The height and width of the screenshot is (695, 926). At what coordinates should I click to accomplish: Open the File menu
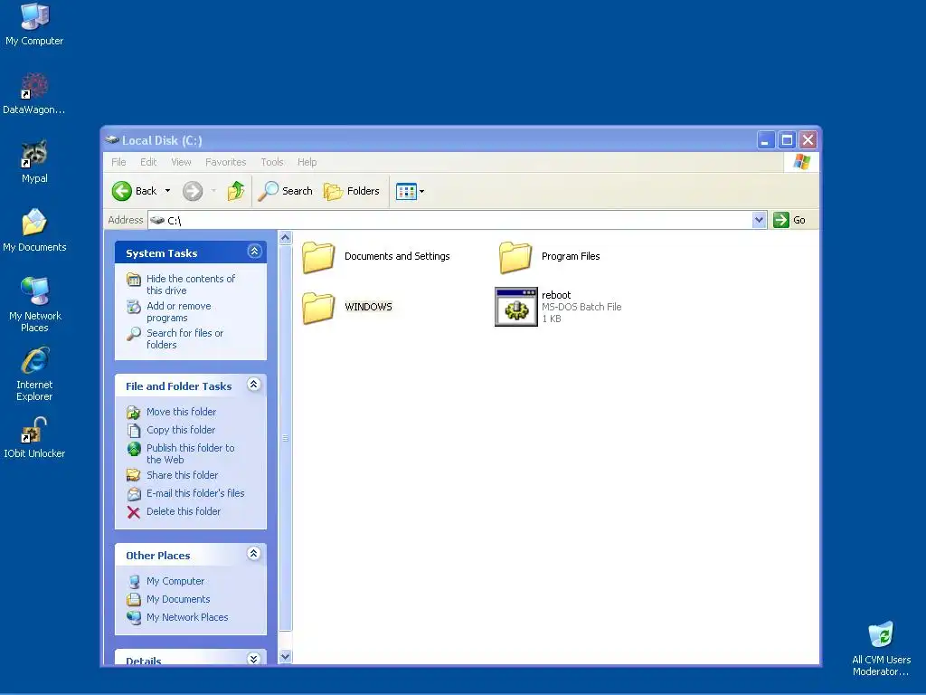point(118,162)
